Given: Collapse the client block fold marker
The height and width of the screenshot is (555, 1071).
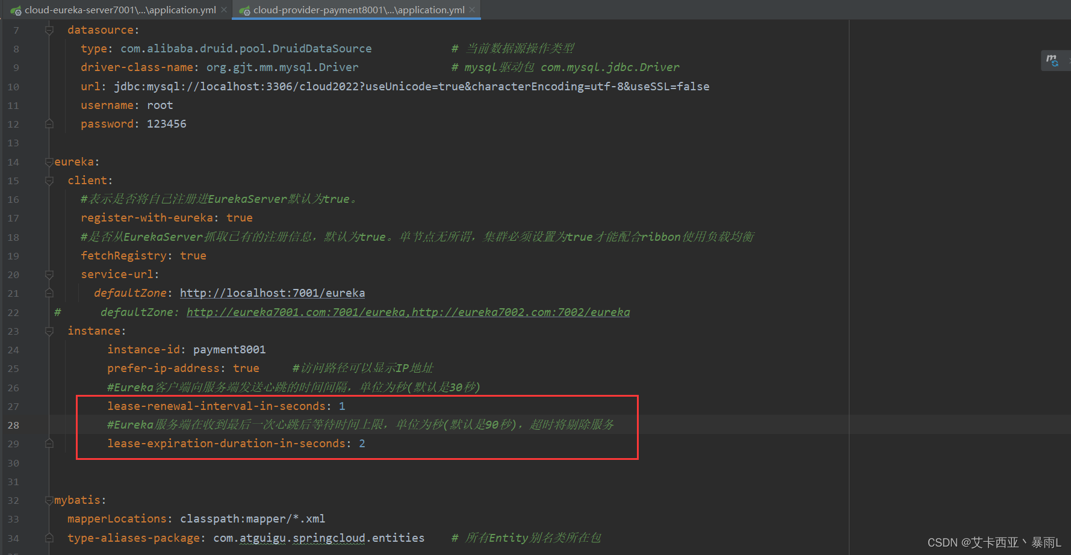Looking at the screenshot, I should (x=49, y=181).
